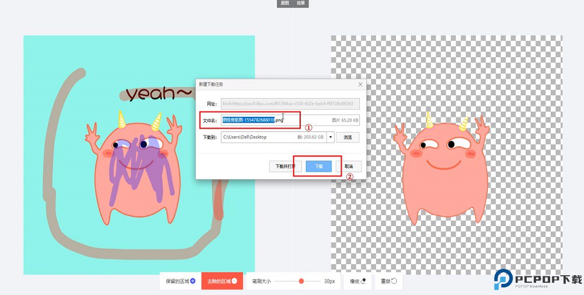Switch to the 效果 tab

[301, 4]
